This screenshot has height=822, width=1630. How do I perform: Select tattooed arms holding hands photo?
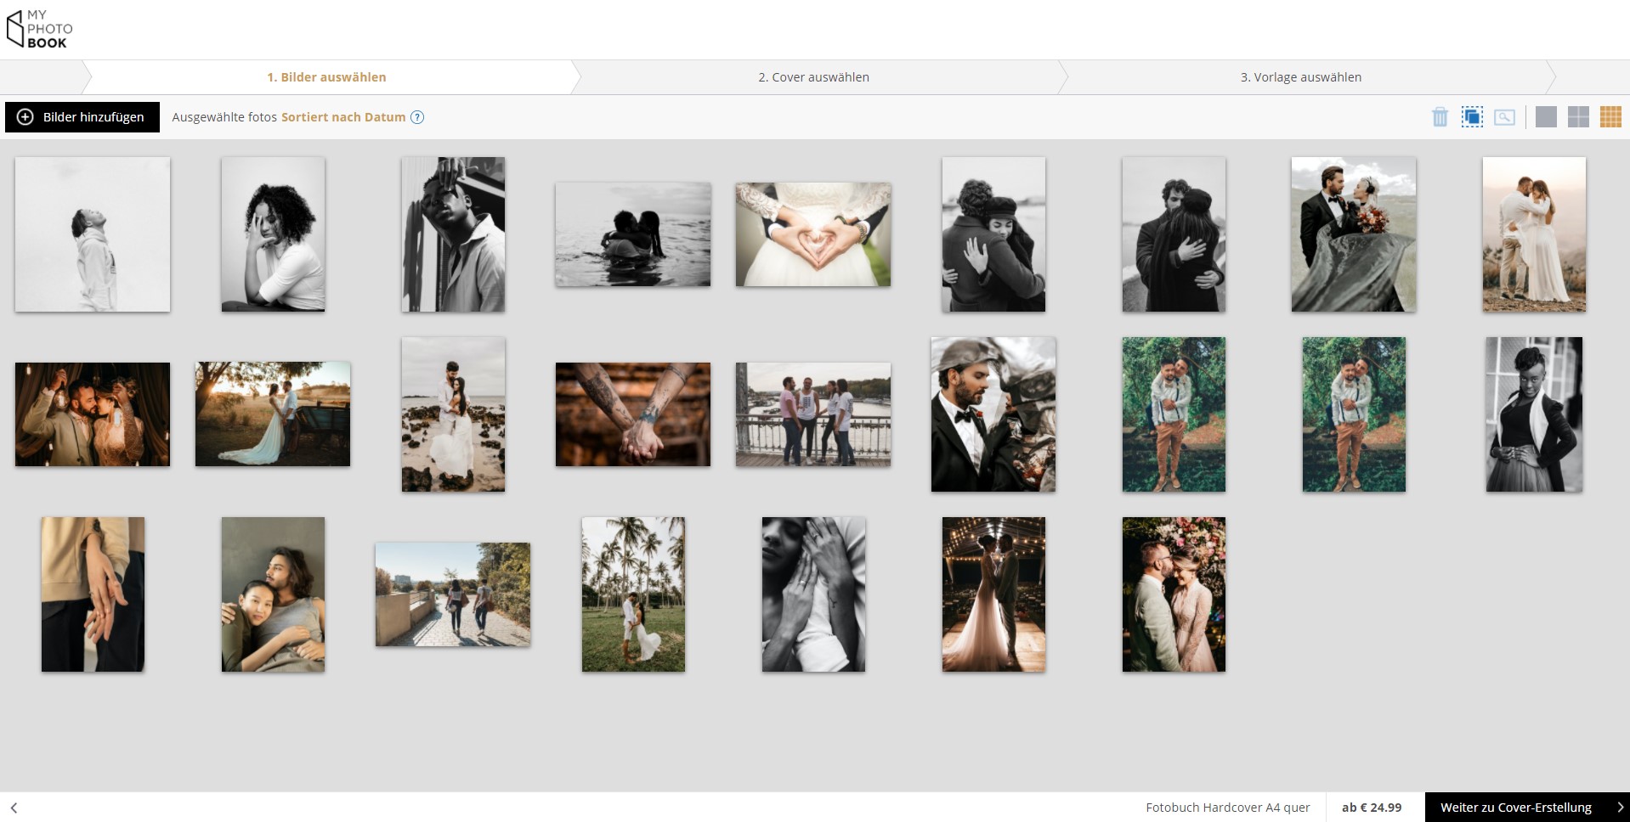[x=633, y=414]
